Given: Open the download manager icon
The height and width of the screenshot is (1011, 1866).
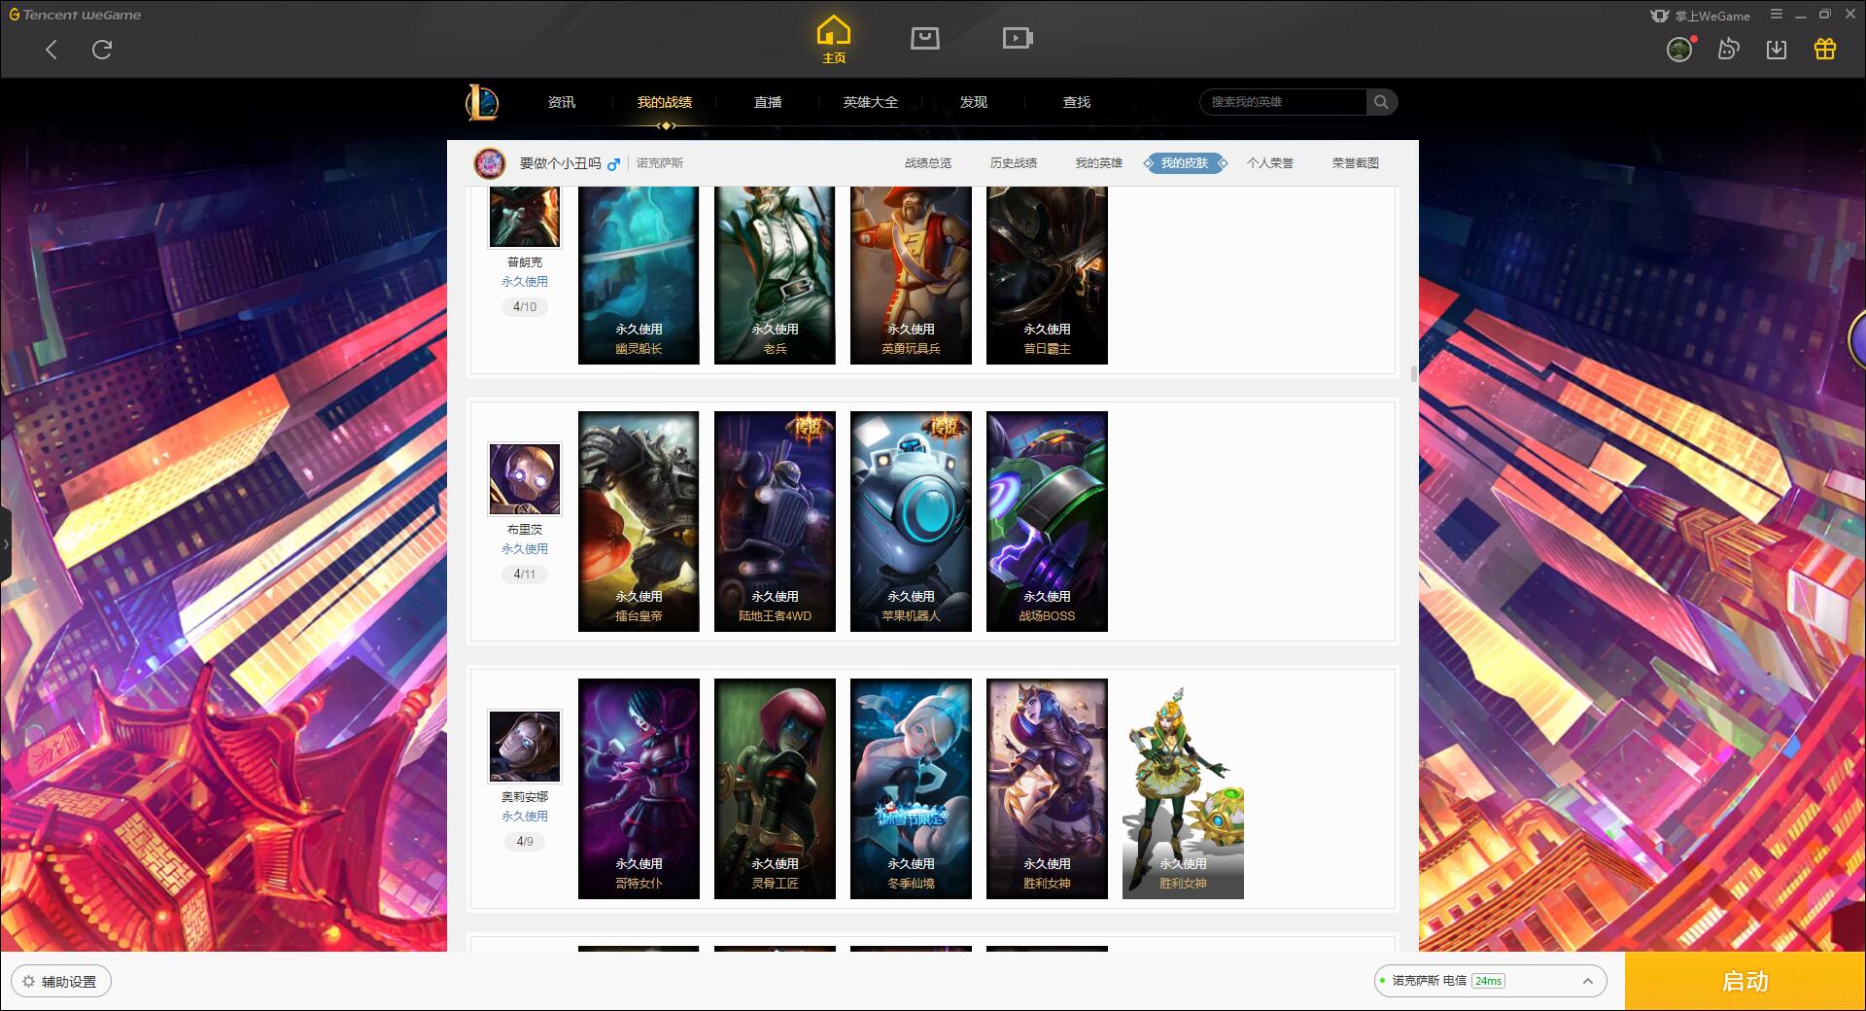Looking at the screenshot, I should pos(1777,50).
